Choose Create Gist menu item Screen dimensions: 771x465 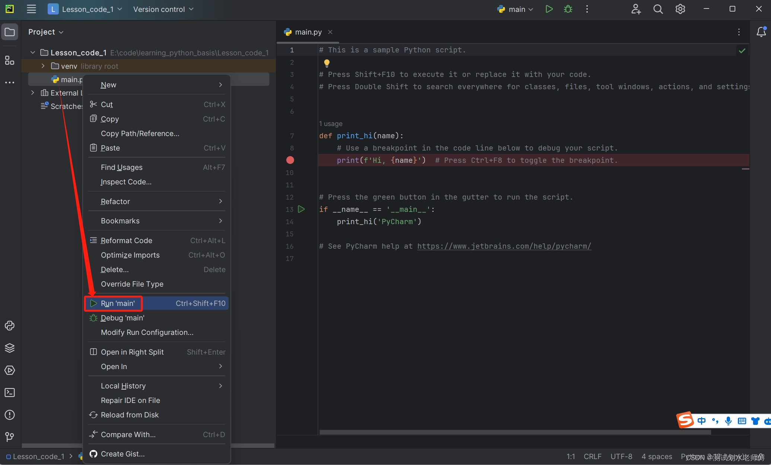point(157,454)
